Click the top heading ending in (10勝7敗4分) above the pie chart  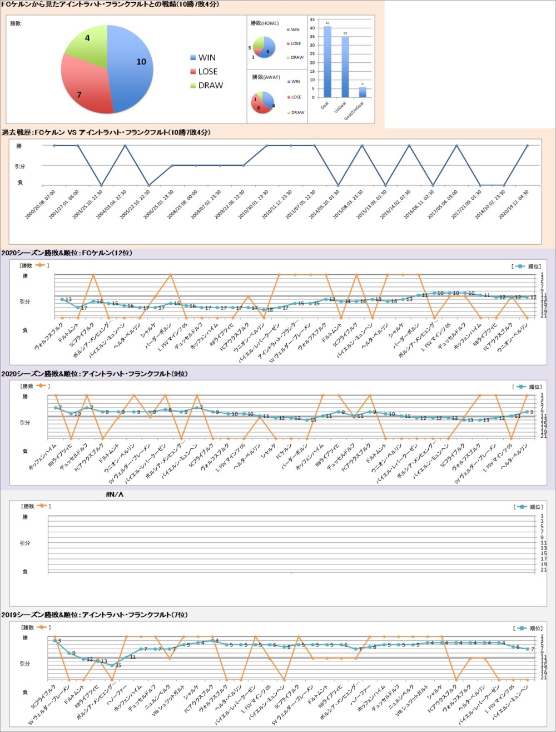click(x=110, y=4)
